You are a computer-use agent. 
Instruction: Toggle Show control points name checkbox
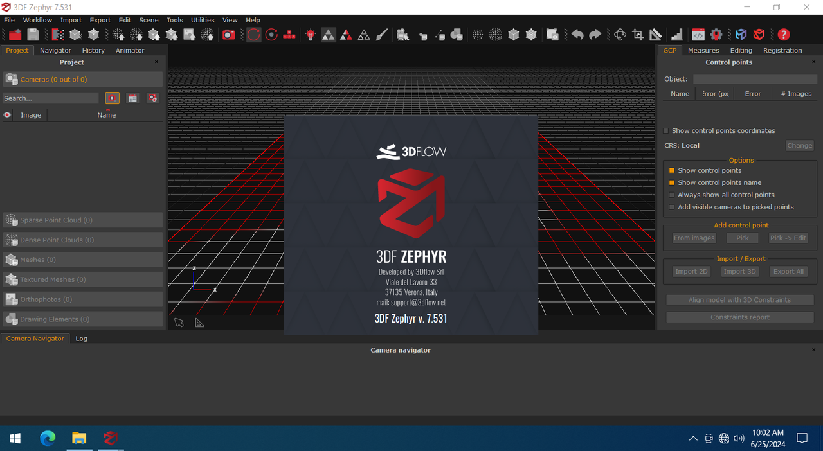672,182
